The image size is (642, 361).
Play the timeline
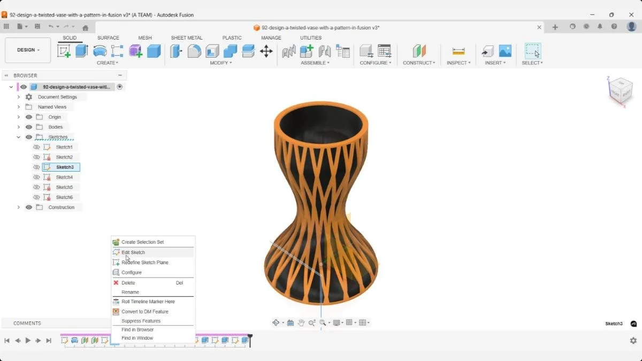click(x=28, y=341)
